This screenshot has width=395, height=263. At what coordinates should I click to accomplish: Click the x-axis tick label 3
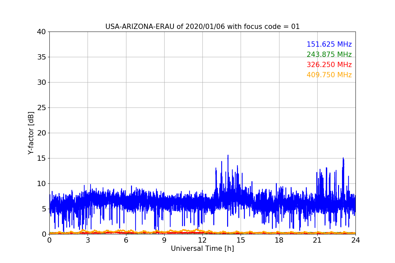(x=88, y=240)
